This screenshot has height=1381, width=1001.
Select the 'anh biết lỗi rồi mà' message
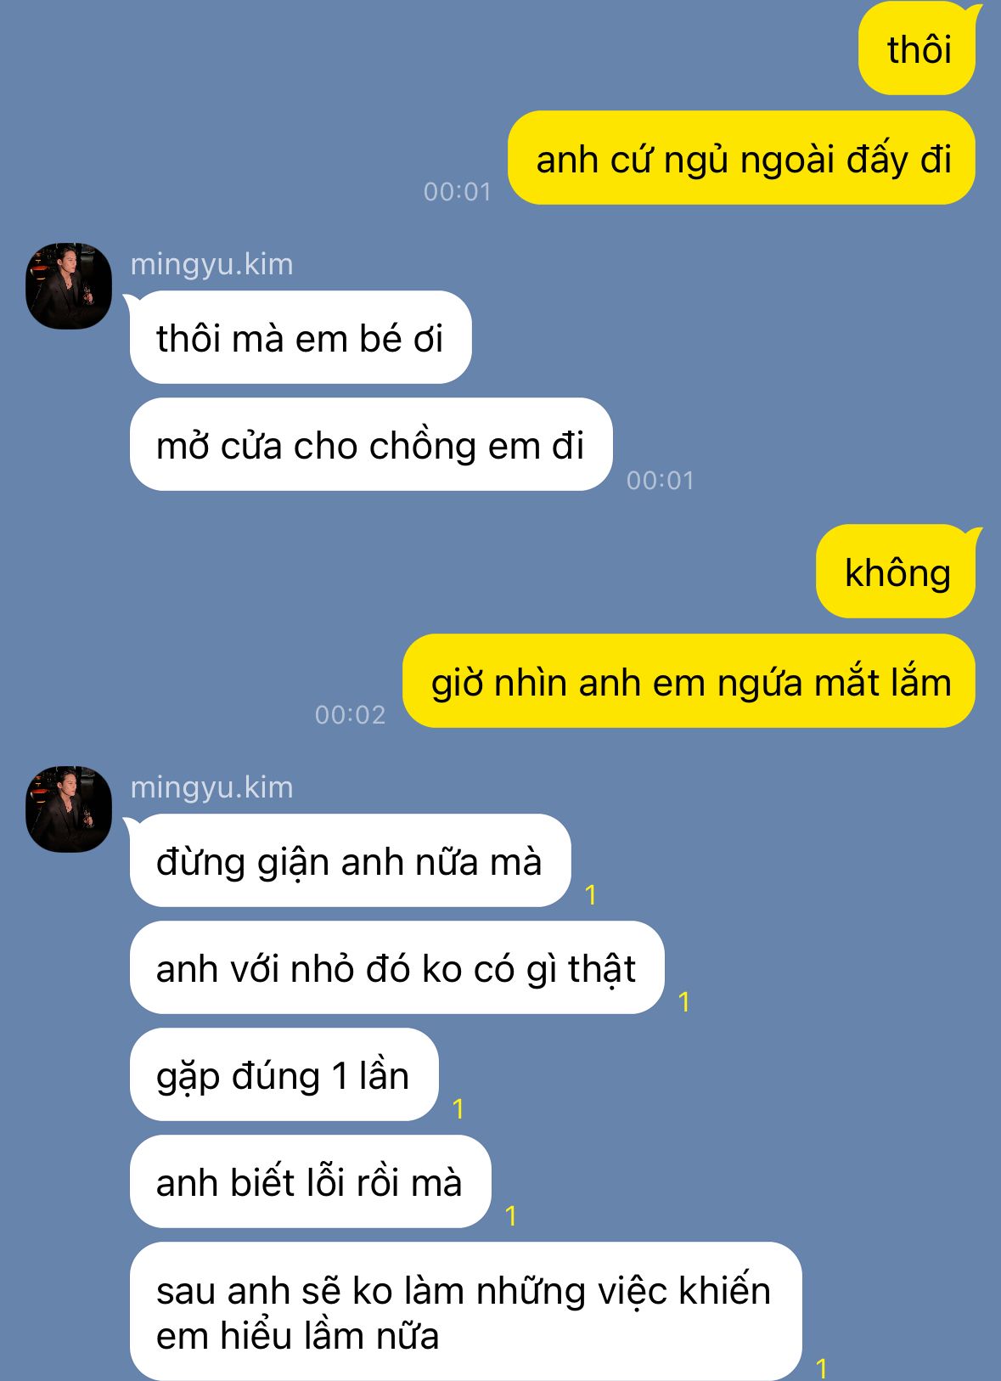pyautogui.click(x=310, y=1181)
